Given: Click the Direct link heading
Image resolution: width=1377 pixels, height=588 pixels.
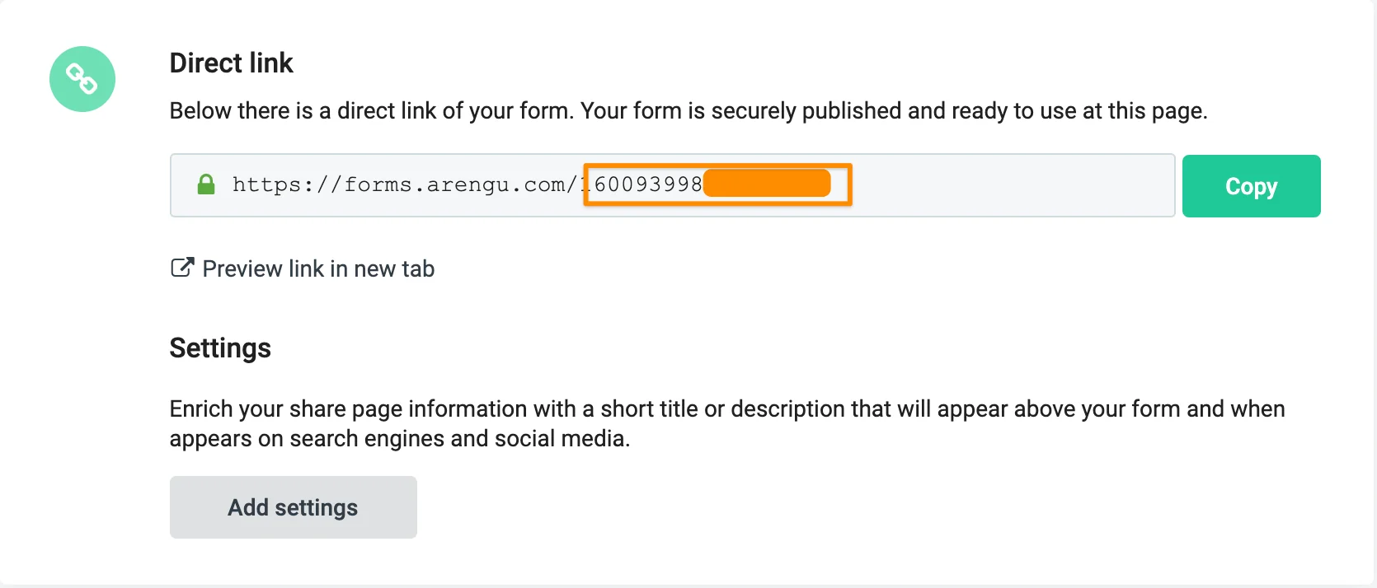Looking at the screenshot, I should pyautogui.click(x=231, y=63).
